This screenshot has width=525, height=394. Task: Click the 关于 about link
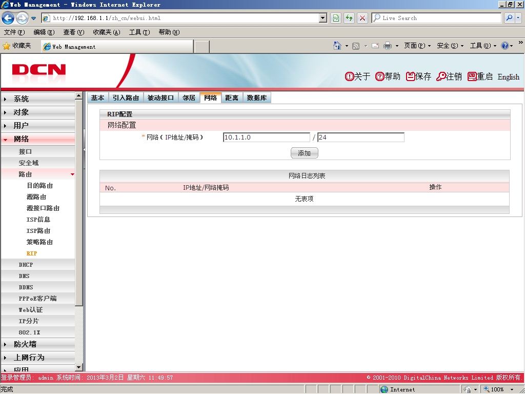pyautogui.click(x=357, y=77)
